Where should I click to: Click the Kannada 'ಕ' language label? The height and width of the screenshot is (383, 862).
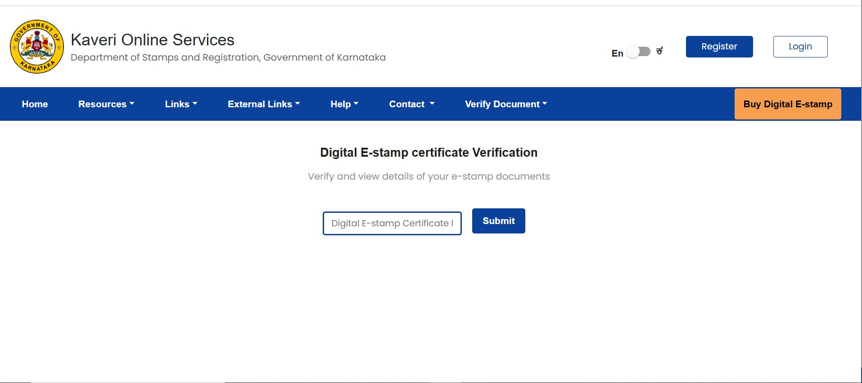[659, 51]
